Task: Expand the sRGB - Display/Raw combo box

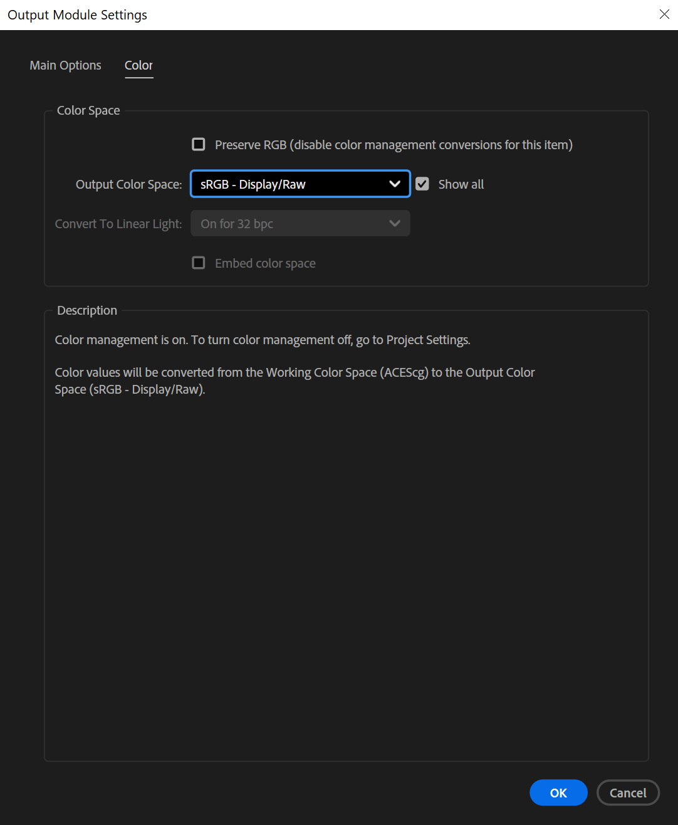Action: (300, 184)
